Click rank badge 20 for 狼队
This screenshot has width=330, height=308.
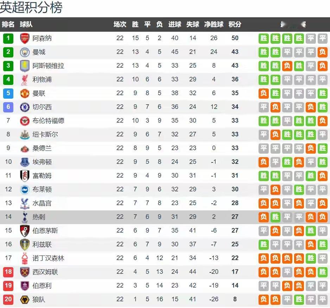(8, 299)
